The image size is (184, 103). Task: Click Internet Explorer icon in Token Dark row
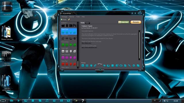(63, 38)
